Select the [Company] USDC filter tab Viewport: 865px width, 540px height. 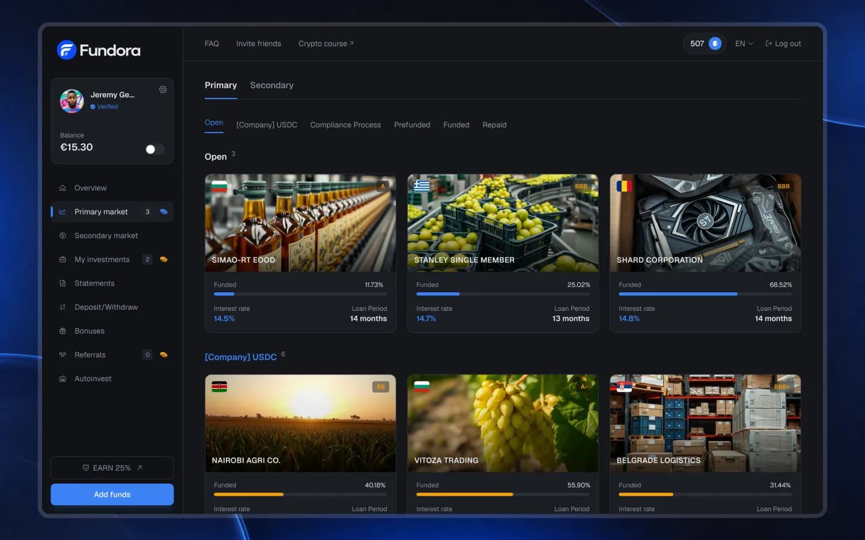(267, 125)
